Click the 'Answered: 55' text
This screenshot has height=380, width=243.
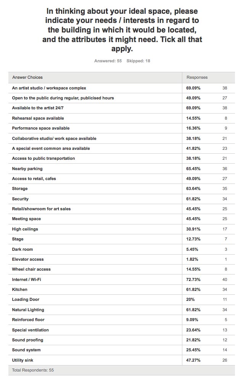(x=108, y=61)
